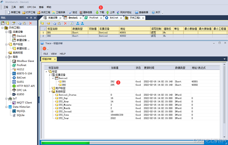Click 新建设备 in the navigation tree
The width and height of the screenshot is (228, 145).
(21, 40)
